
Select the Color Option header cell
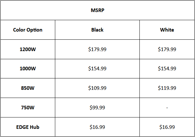[x=28, y=30]
